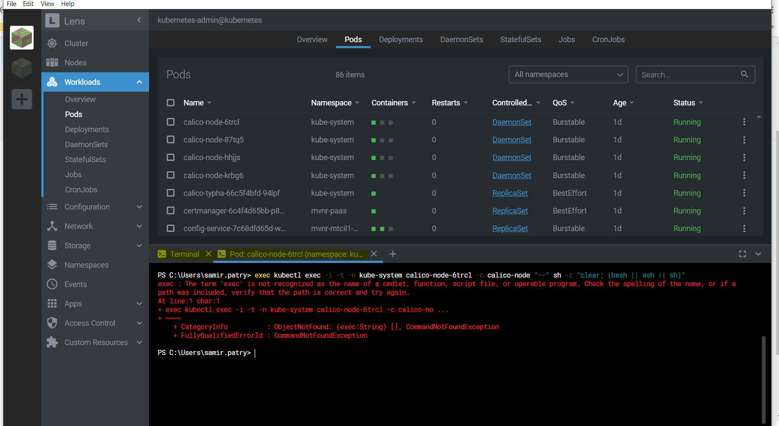Open a new terminal tab
Image resolution: width=779 pixels, height=426 pixels.
click(393, 254)
